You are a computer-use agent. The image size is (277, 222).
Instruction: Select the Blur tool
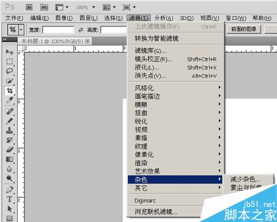pyautogui.click(x=9, y=168)
